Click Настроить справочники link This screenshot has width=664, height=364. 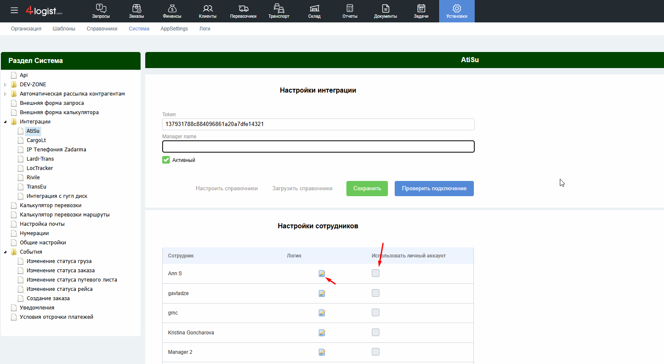[227, 189]
